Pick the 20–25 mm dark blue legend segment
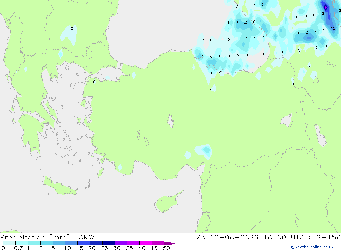341x250 pixels. pyautogui.click(x=96, y=243)
